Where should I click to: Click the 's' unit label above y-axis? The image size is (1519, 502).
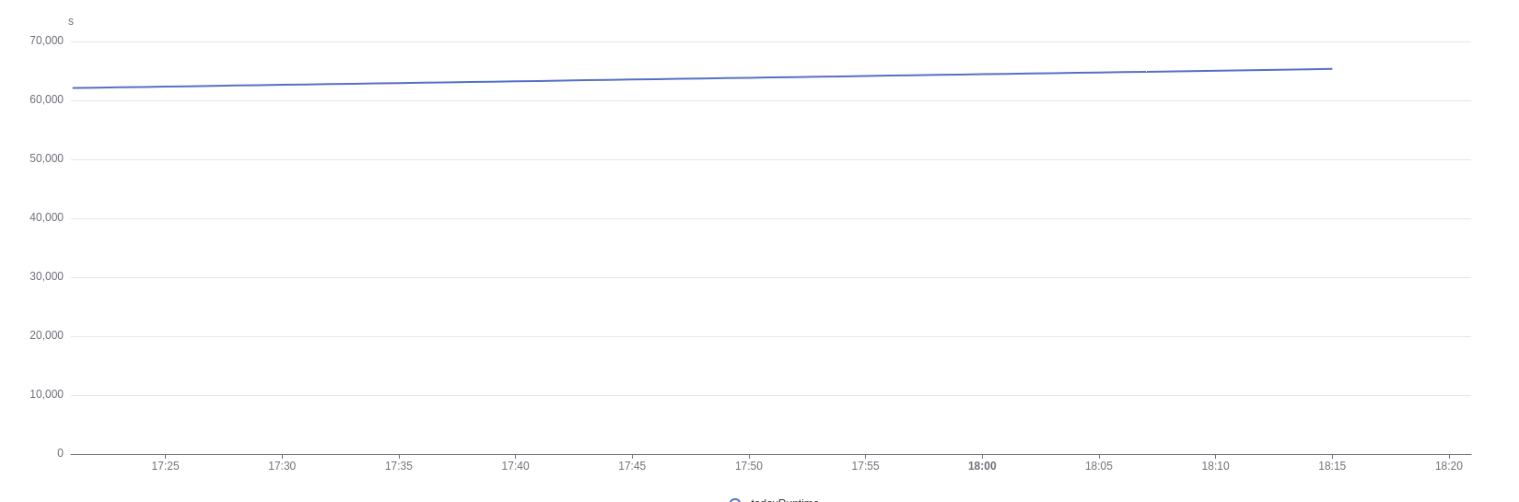[x=71, y=21]
